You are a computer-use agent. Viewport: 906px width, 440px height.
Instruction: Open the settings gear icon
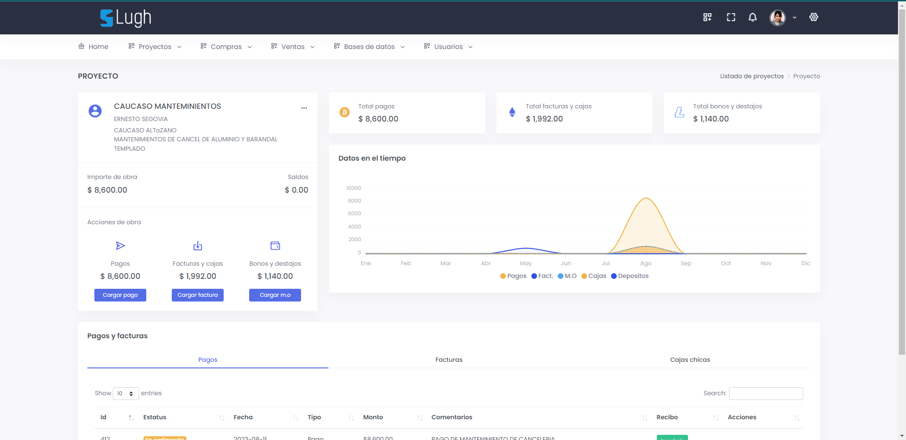coord(814,17)
